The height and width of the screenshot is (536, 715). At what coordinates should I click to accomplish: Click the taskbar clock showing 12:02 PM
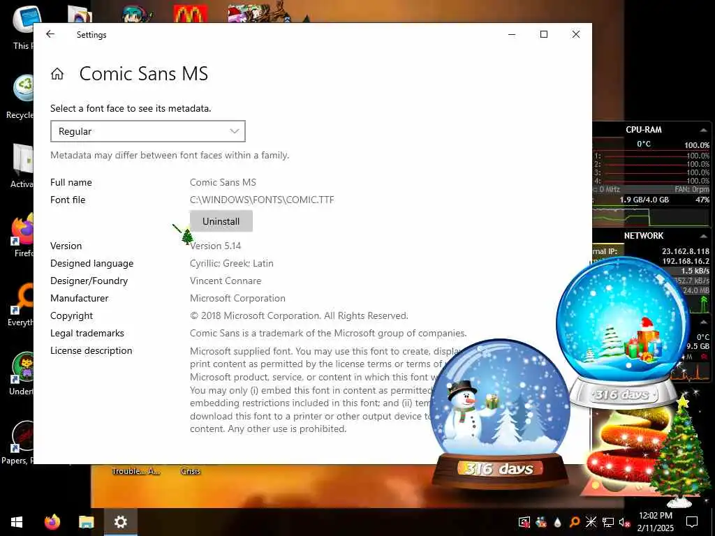click(x=656, y=522)
